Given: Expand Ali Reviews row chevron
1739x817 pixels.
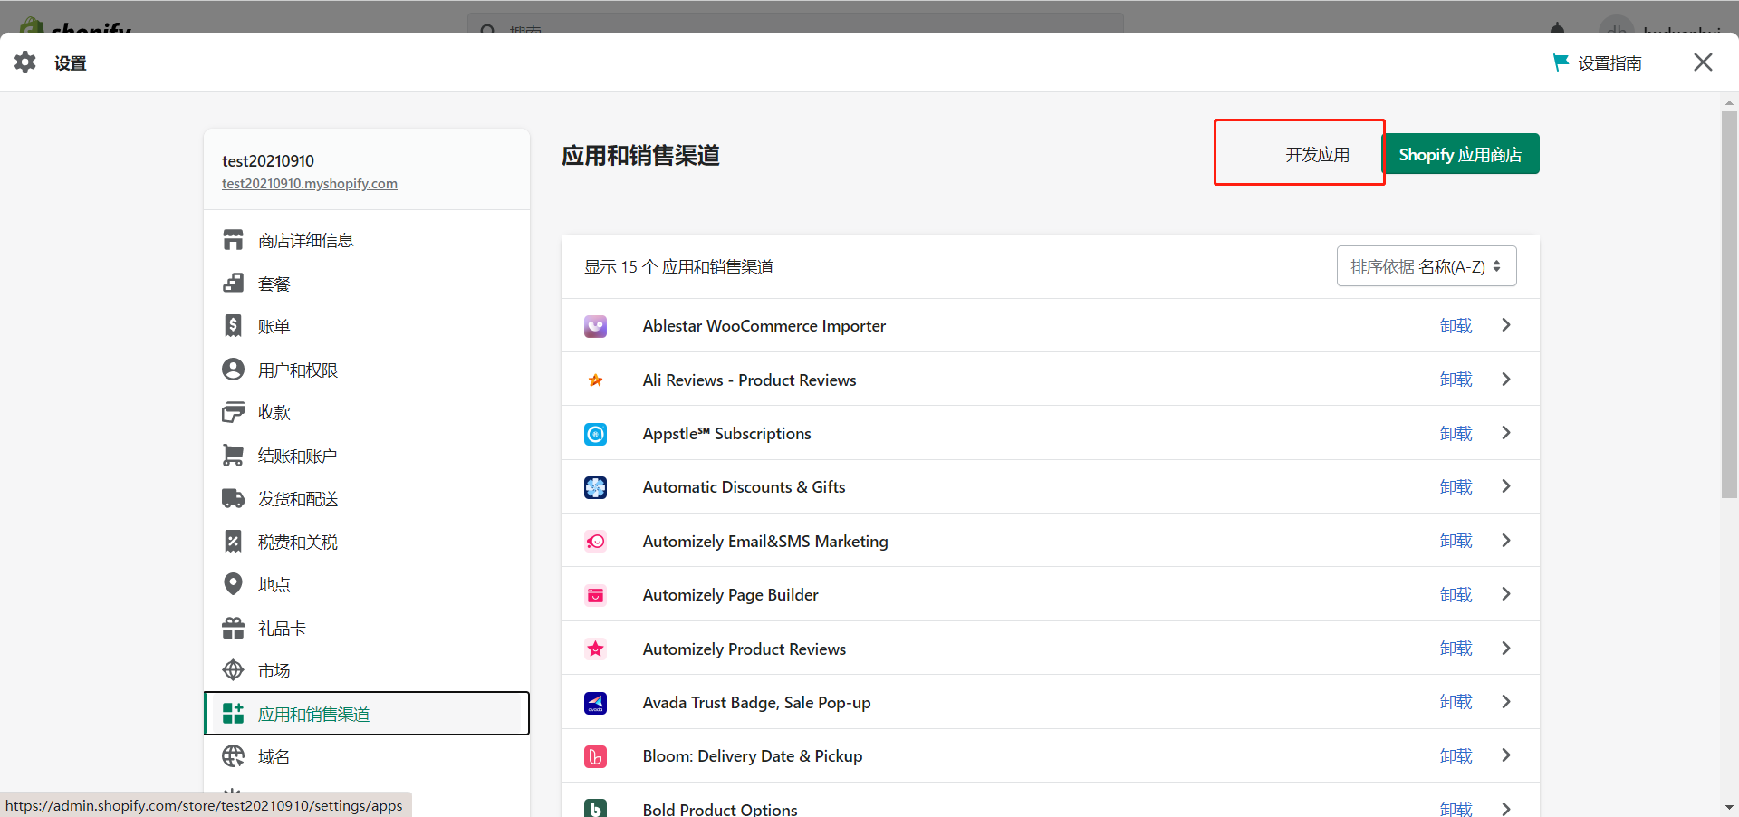Looking at the screenshot, I should [1506, 379].
